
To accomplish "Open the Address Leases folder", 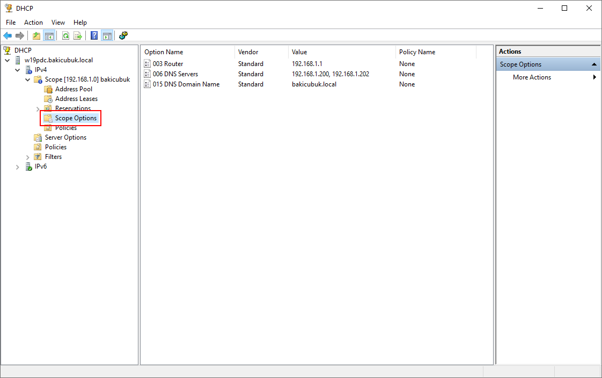I will (x=76, y=99).
